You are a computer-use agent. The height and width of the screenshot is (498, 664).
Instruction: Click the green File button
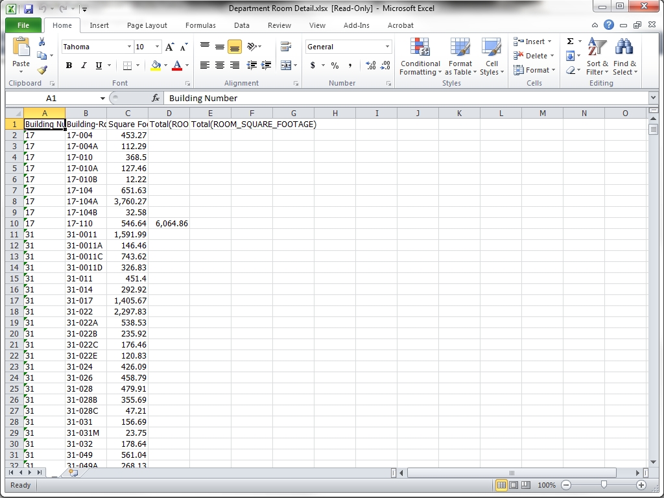tap(23, 25)
